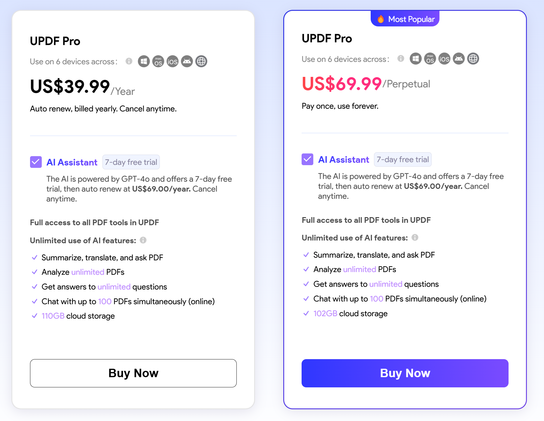This screenshot has height=421, width=544.
Task: Click the Android icon on the yearly plan card
Action: [187, 61]
